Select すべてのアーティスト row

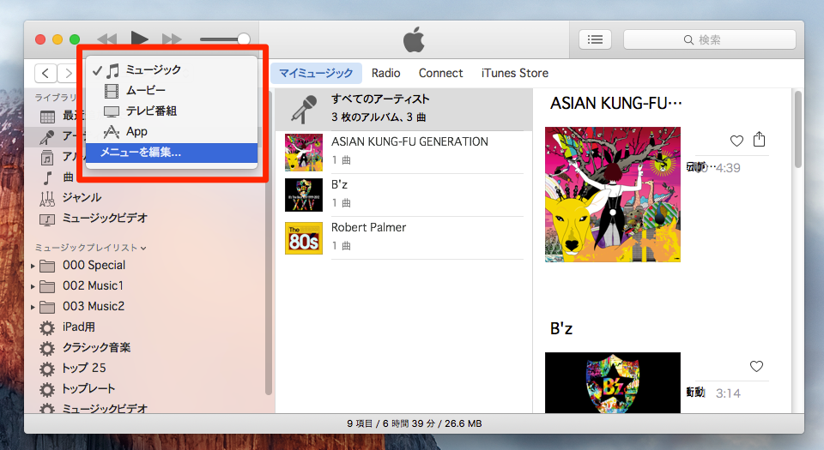coord(403,109)
